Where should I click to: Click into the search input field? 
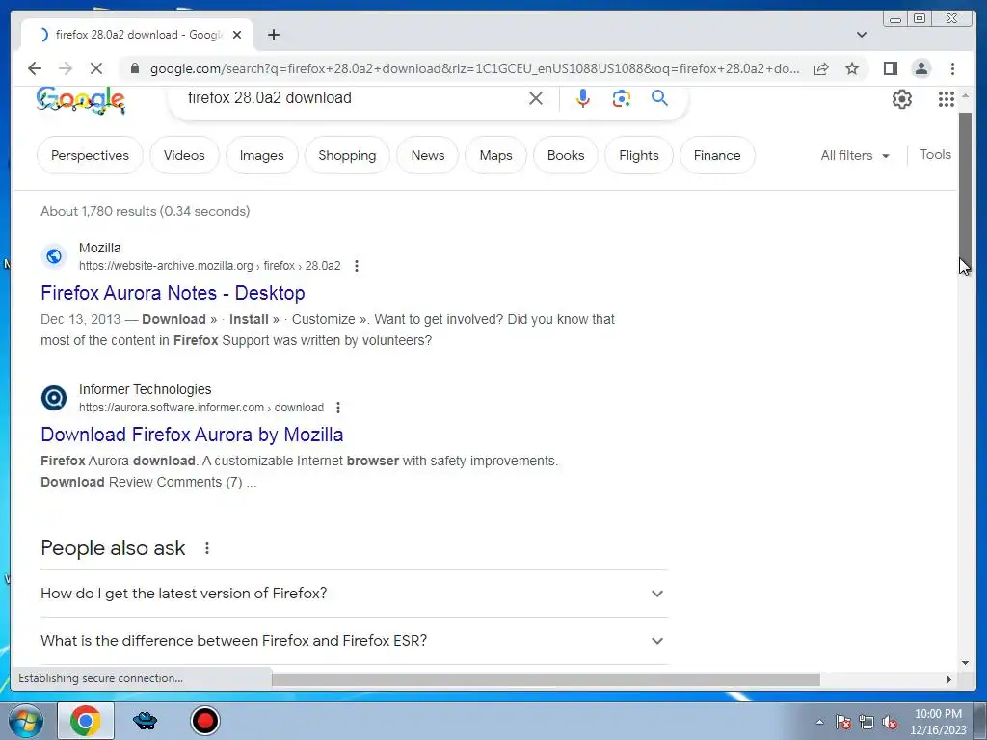(353, 98)
